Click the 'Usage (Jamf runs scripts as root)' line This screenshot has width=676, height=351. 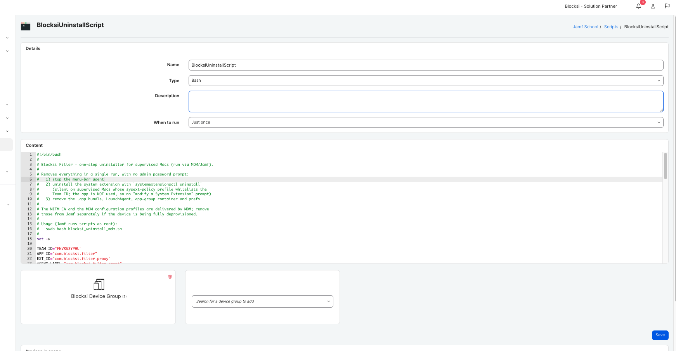(77, 224)
